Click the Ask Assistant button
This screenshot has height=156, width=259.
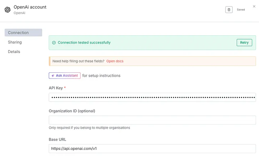(65, 76)
